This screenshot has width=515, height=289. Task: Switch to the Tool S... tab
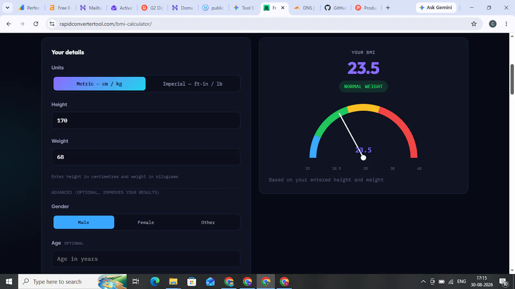point(244,8)
